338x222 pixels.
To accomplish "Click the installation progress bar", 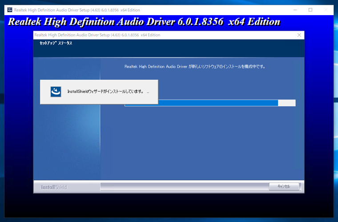I will (x=210, y=103).
